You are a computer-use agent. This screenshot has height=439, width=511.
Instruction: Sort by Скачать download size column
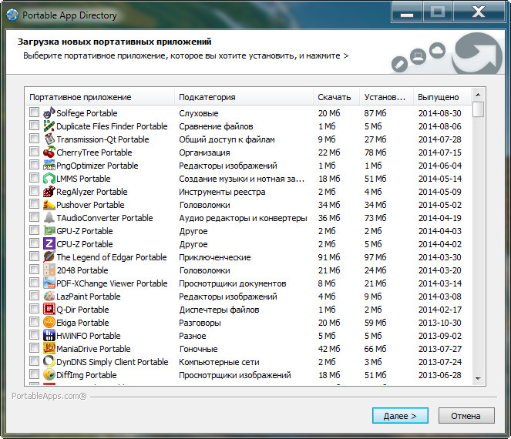click(335, 97)
